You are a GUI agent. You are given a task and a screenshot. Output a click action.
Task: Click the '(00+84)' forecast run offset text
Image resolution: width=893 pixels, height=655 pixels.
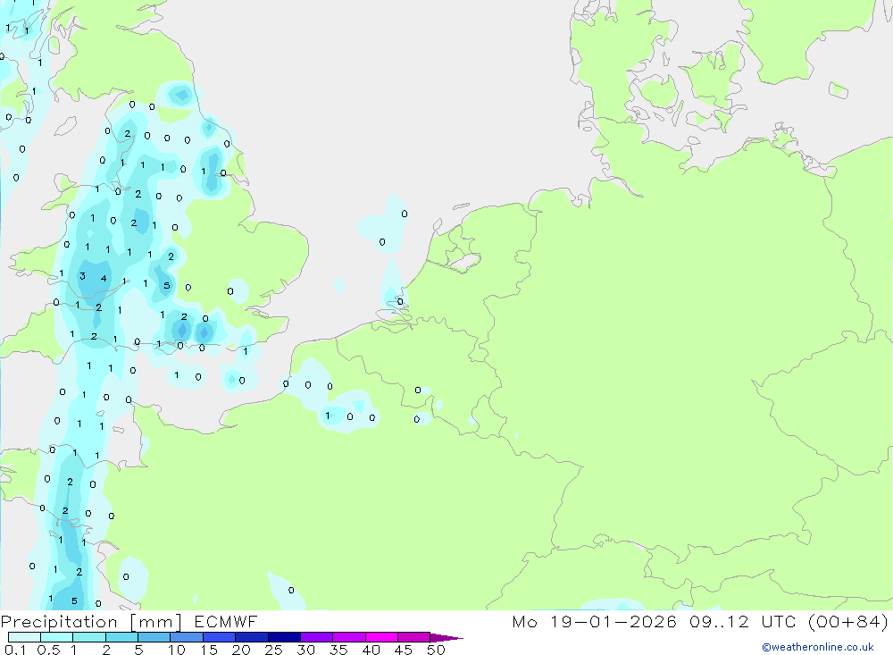pyautogui.click(x=848, y=622)
